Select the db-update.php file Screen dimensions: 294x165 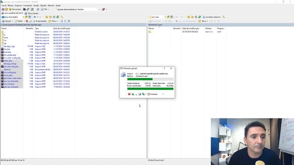[10, 55]
